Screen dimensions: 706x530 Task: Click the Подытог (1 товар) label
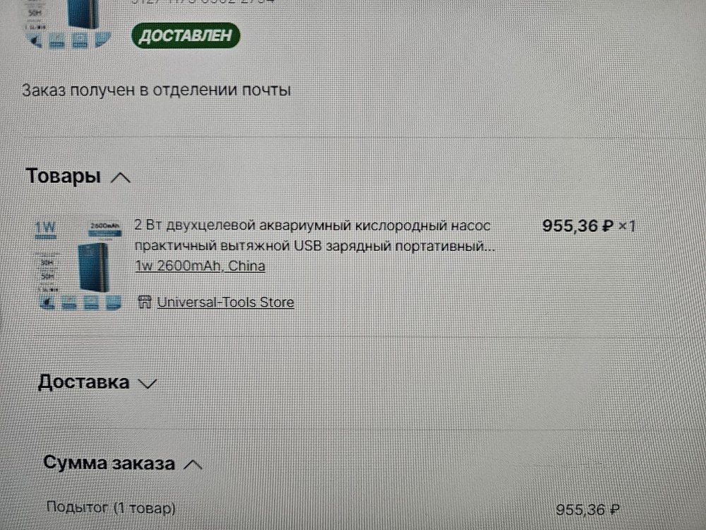tap(111, 508)
